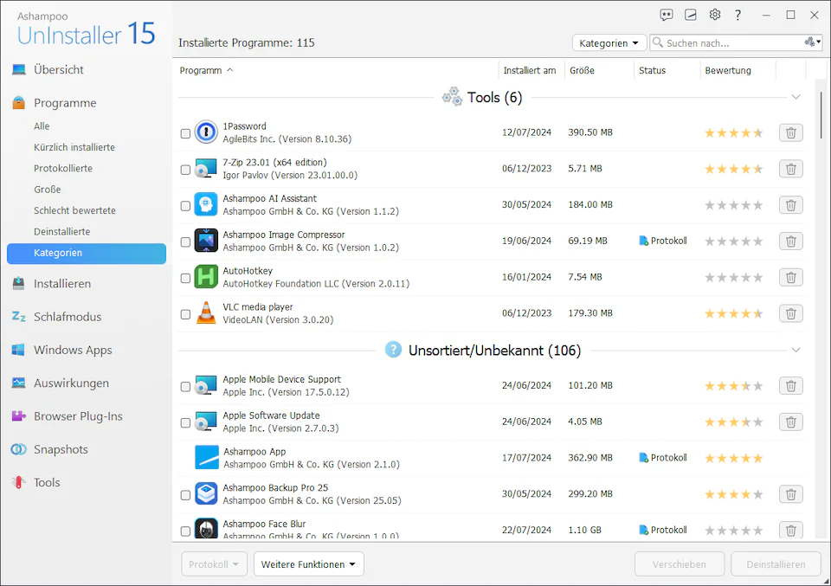Sort by the Programm column header
This screenshot has width=831, height=586.
[200, 70]
